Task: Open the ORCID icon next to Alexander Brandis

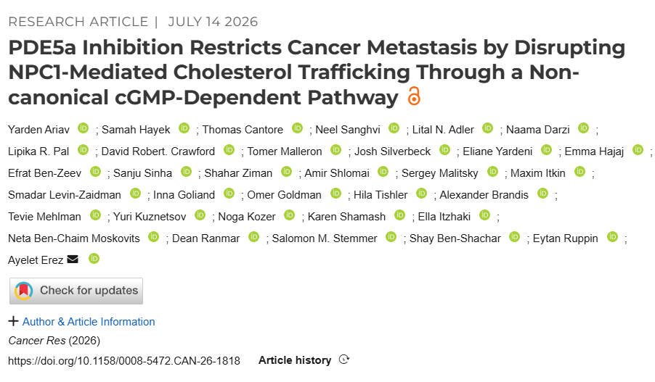Action: pyautogui.click(x=542, y=194)
